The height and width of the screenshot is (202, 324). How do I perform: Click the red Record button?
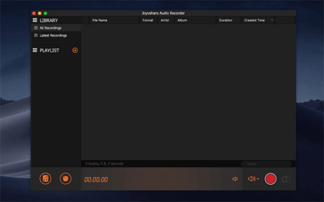tap(271, 179)
